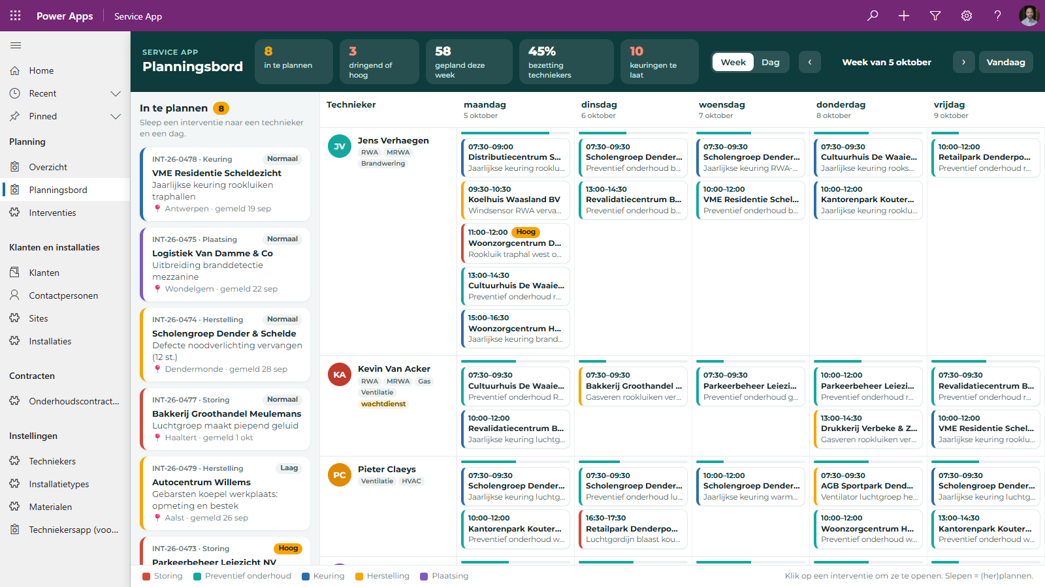Go to the previous week arrow

[x=810, y=62]
